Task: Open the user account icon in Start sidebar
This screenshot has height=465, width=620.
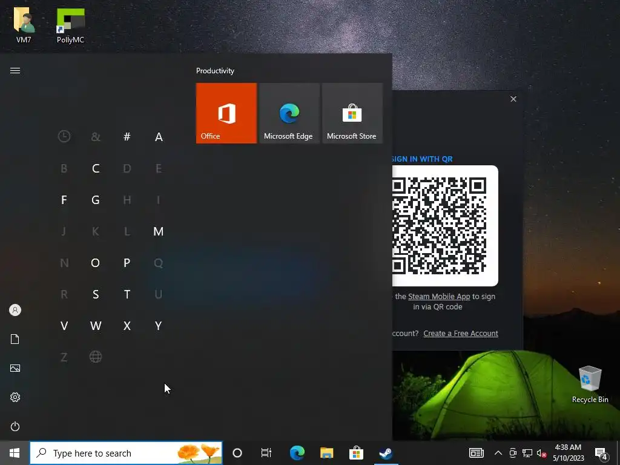Action: pos(15,310)
